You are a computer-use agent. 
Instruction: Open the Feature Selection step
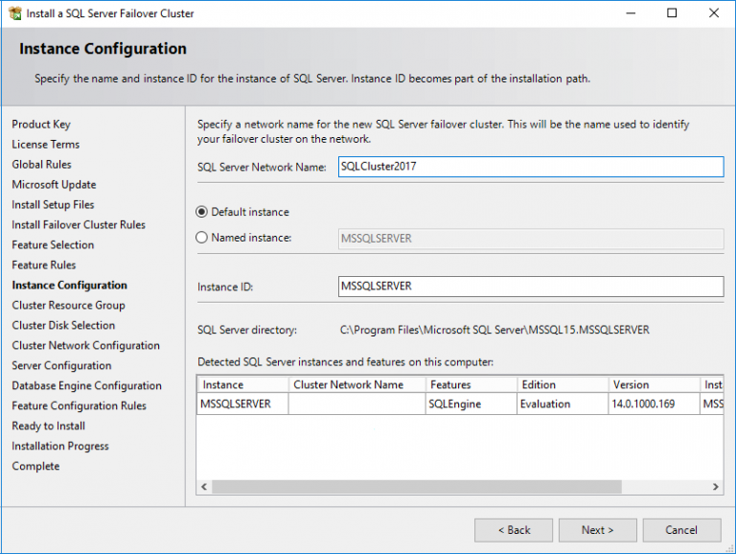pos(53,245)
